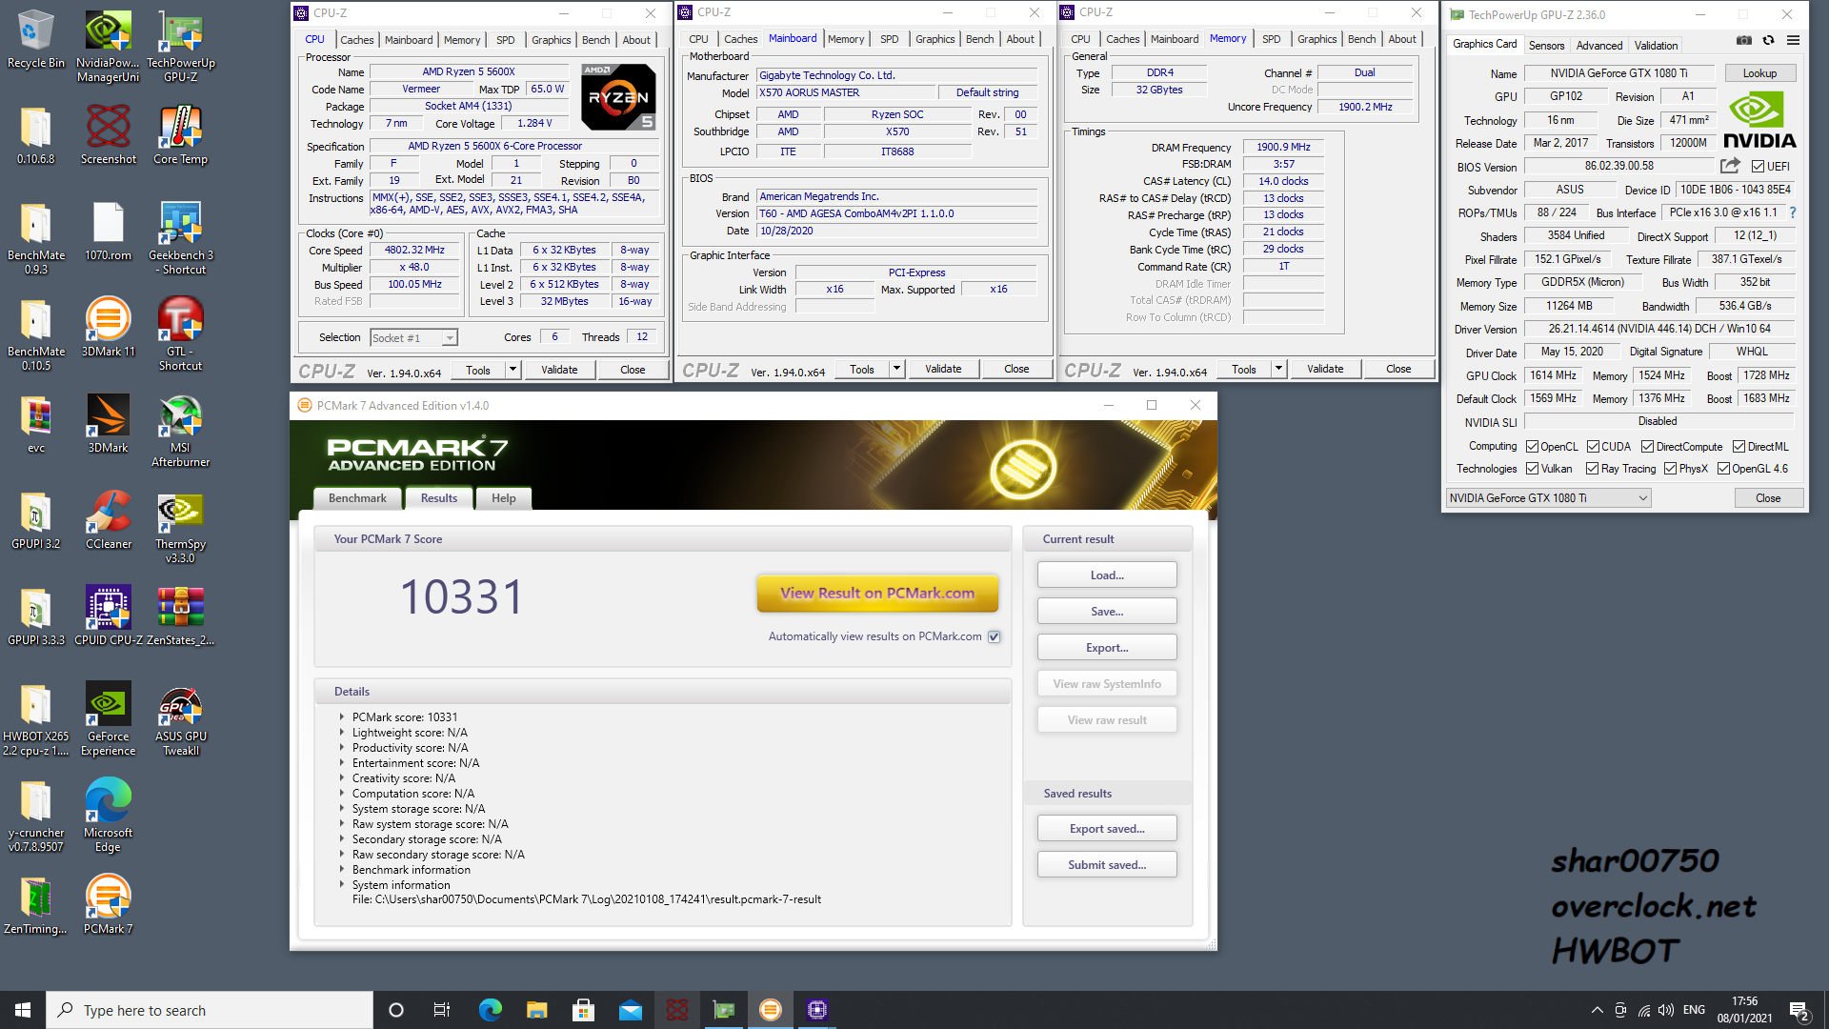This screenshot has height=1029, width=1829.
Task: Toggle DirectCompute checkbox in GPU-Z
Action: point(1647,447)
